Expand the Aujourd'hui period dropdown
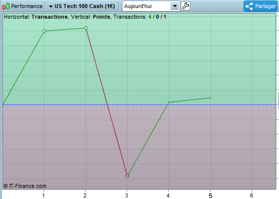The height and width of the screenshot is (199, 279). pyautogui.click(x=175, y=6)
